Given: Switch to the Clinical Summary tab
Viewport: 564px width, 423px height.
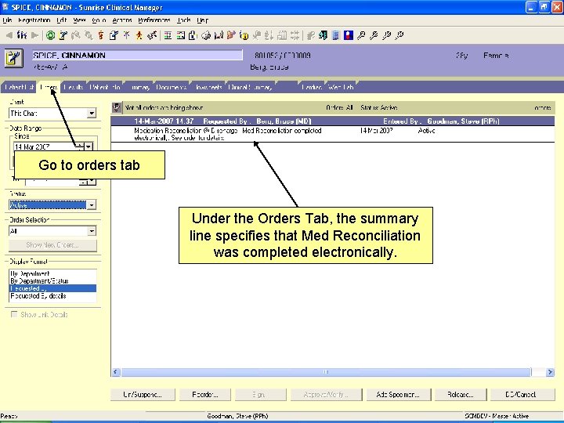Looking at the screenshot, I should (250, 87).
